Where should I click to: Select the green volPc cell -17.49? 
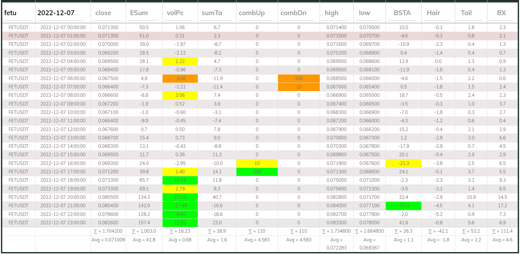tap(180, 206)
